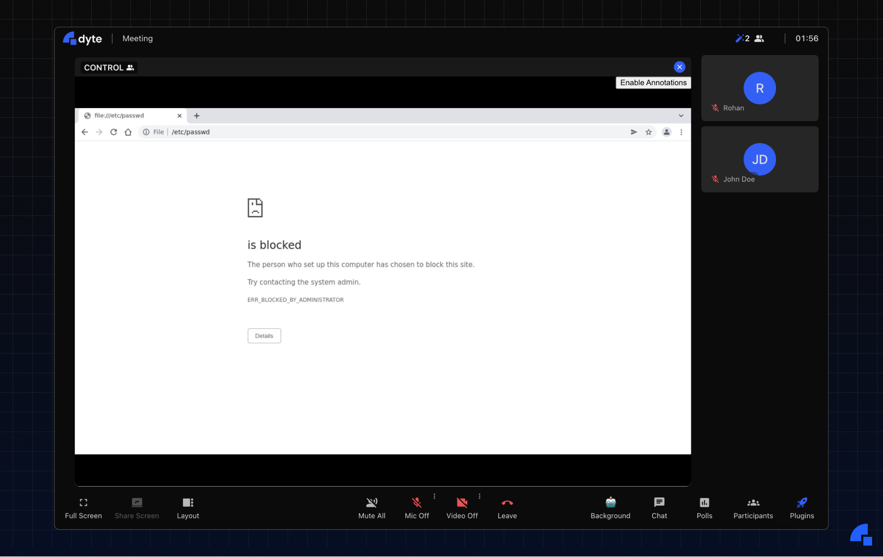
Task: Click the 01:56 meeting timer
Action: click(x=807, y=39)
